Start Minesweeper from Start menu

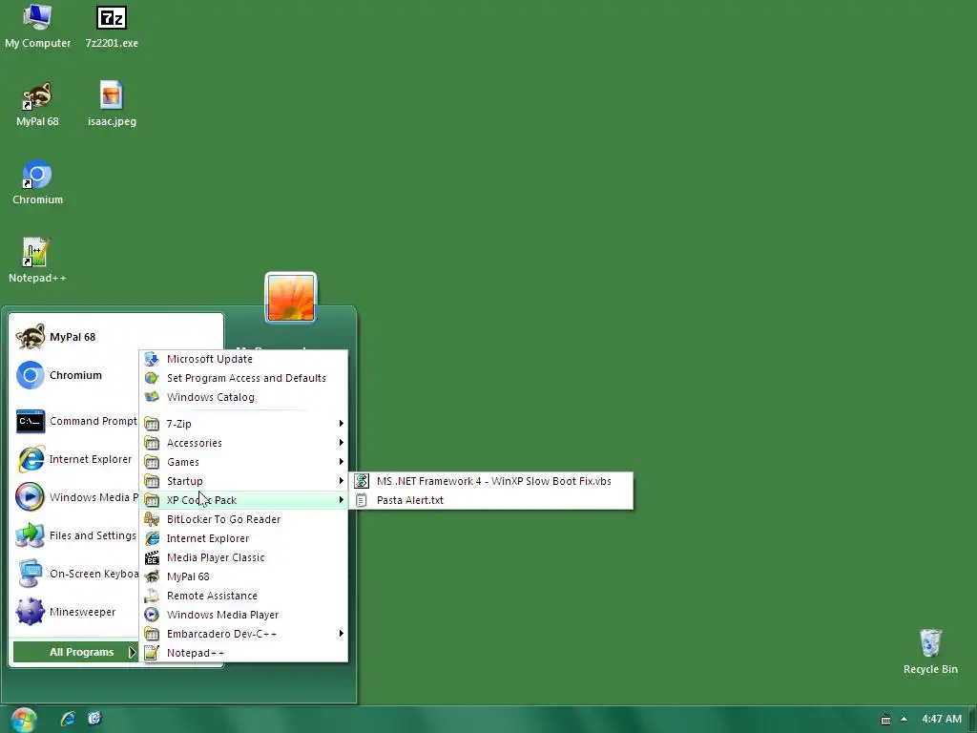[67, 612]
